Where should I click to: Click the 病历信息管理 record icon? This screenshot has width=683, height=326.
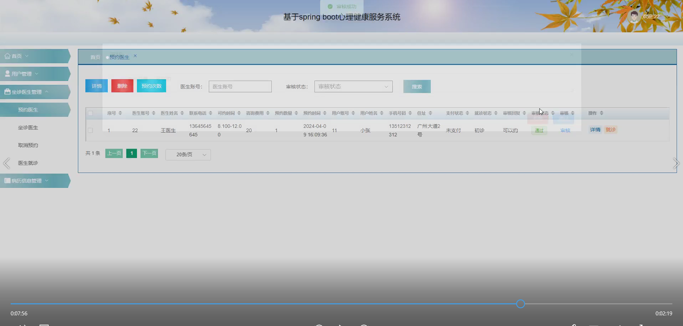(7, 180)
